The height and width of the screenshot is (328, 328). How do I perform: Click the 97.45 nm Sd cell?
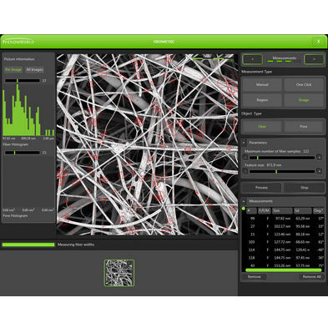[x=303, y=258]
